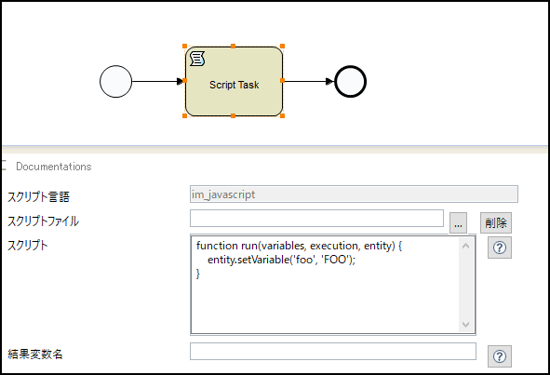Click the bottom-right orange handle of Script Task
The image size is (550, 375).
pos(282,115)
